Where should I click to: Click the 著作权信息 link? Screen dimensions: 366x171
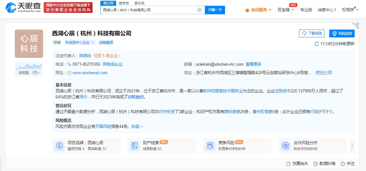262,112
